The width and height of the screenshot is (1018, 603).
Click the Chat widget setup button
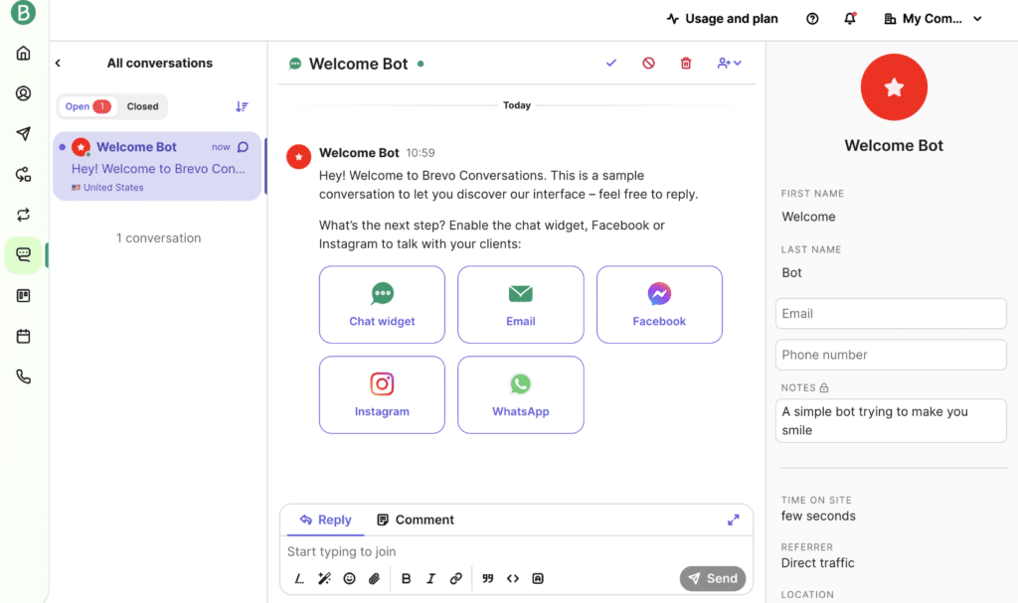pyautogui.click(x=382, y=304)
